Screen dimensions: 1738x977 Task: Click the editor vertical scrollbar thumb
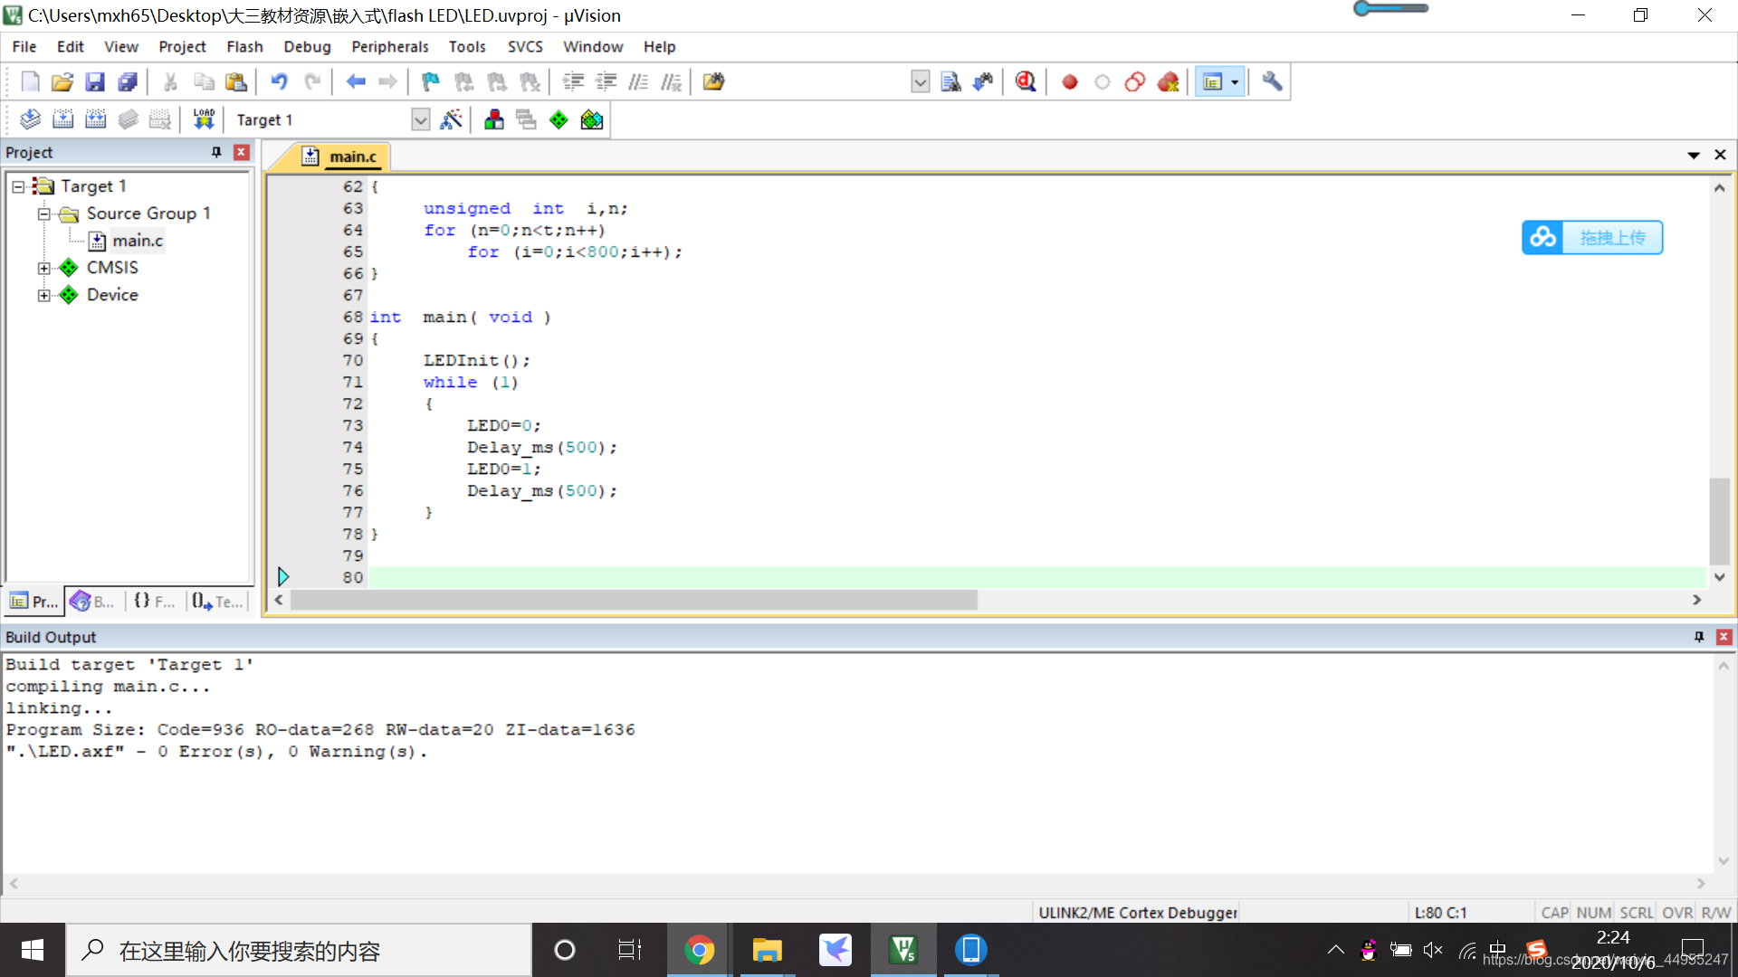click(x=1719, y=521)
